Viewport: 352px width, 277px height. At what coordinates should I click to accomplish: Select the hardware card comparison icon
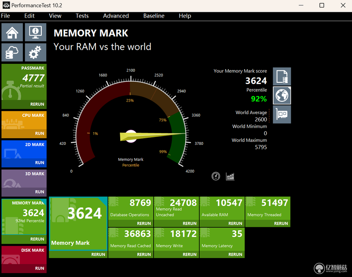point(282,114)
